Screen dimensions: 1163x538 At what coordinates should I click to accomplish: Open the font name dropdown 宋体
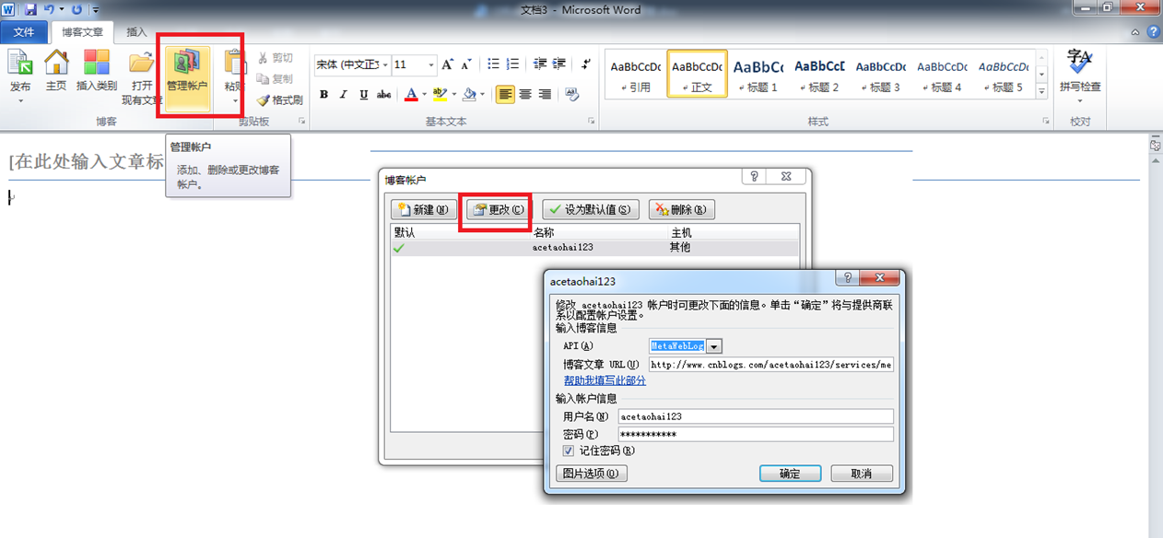pos(385,64)
